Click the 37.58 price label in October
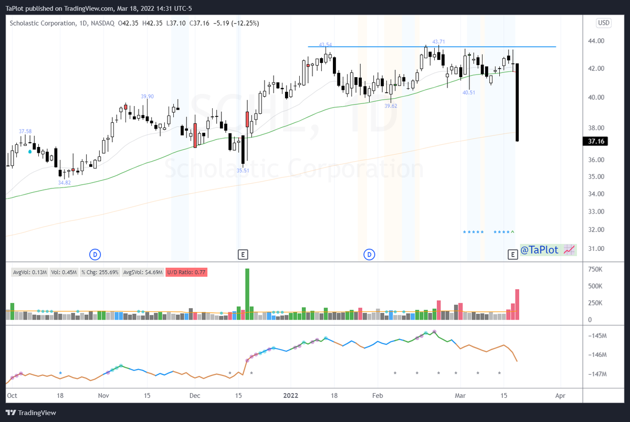This screenshot has height=422, width=630. 25,131
